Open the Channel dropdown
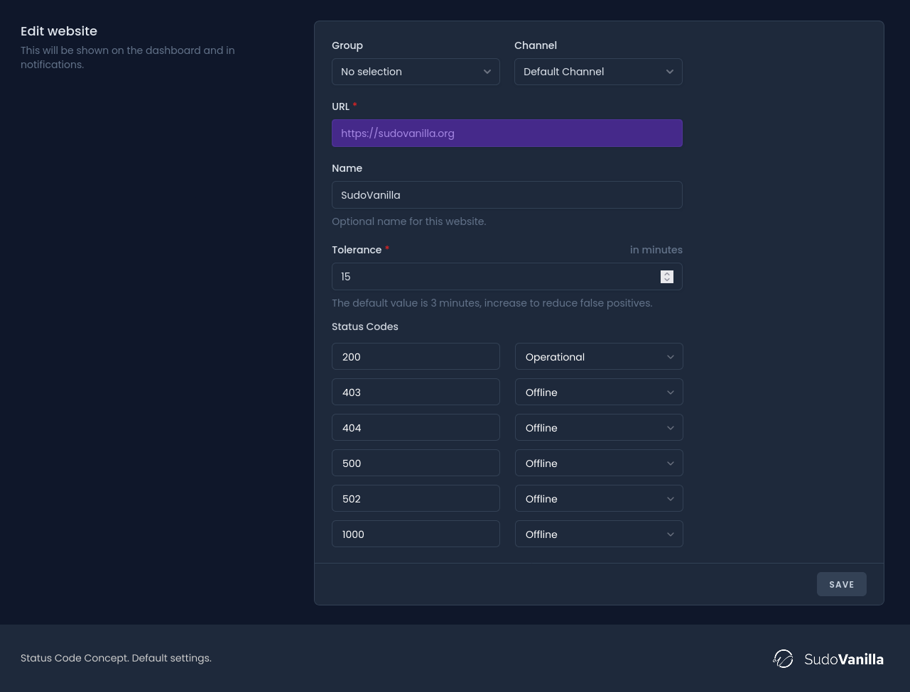This screenshot has height=692, width=910. [598, 72]
